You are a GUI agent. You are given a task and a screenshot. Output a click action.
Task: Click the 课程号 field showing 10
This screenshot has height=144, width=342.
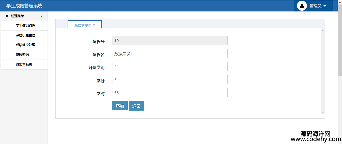pos(170,41)
